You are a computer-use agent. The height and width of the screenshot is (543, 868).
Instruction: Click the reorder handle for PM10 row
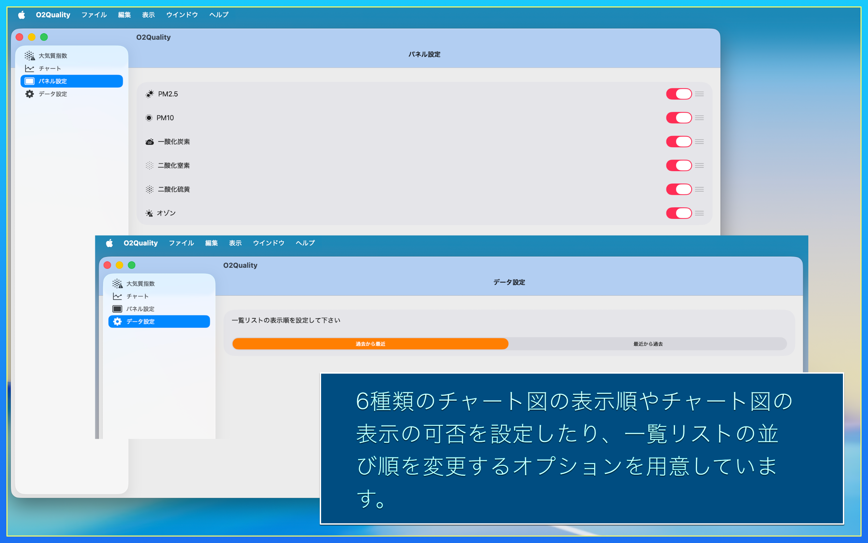click(699, 118)
